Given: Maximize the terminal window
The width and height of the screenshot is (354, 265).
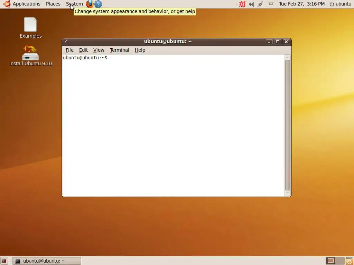Looking at the screenshot, I should (x=278, y=42).
